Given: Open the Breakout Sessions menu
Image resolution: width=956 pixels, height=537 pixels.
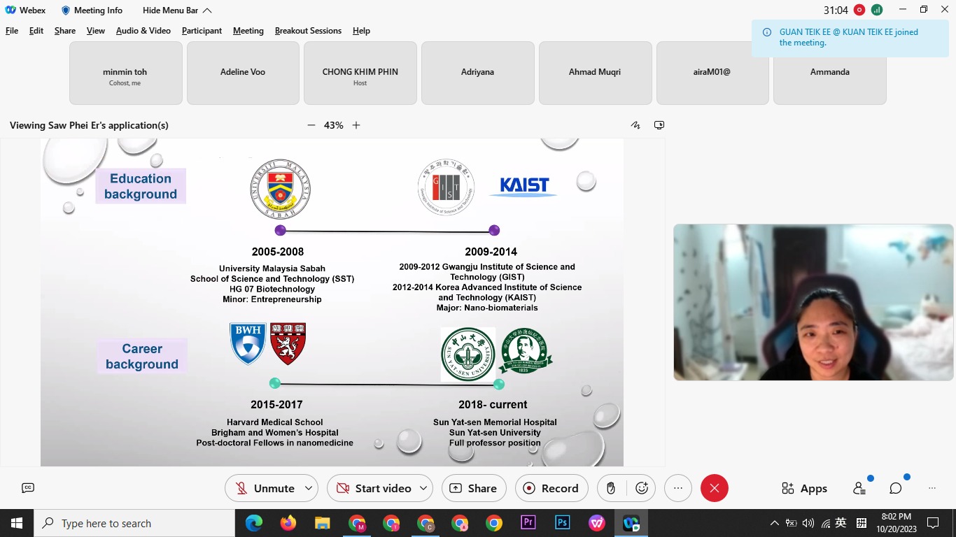Looking at the screenshot, I should [x=308, y=31].
